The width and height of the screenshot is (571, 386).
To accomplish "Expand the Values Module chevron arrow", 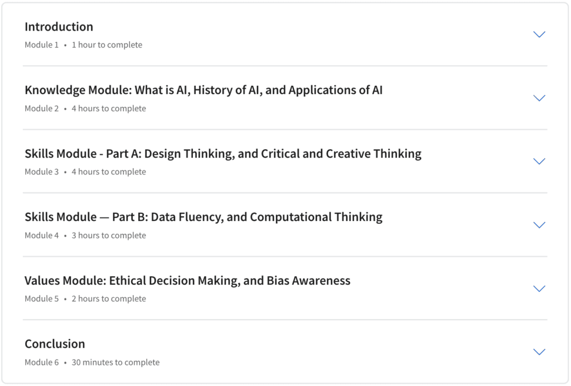I will pos(539,289).
